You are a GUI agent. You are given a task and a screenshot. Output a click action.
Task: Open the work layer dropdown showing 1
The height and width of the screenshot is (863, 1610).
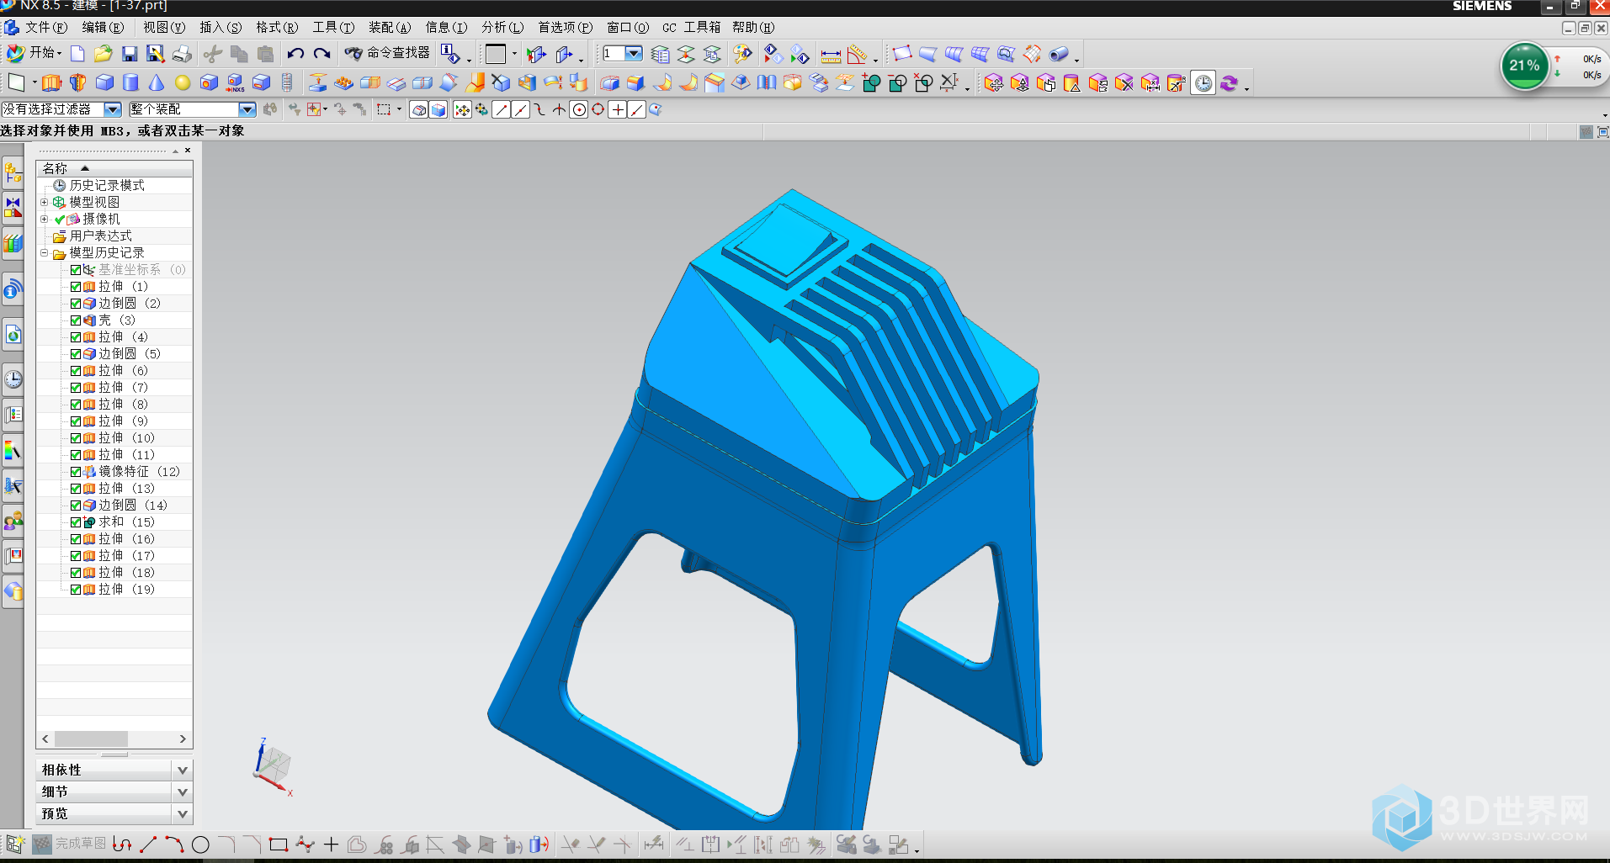[x=634, y=54]
